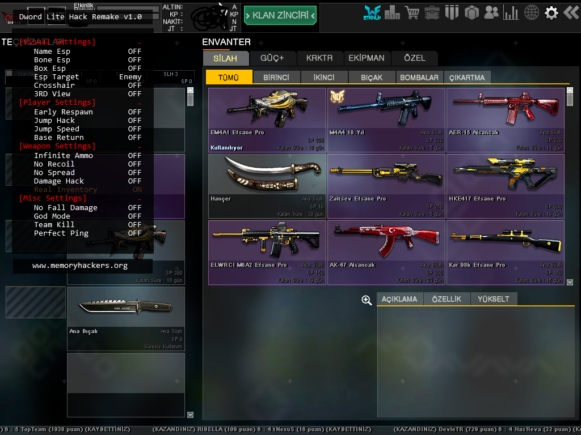Open the globe network icon
The height and width of the screenshot is (435, 581).
[531, 12]
